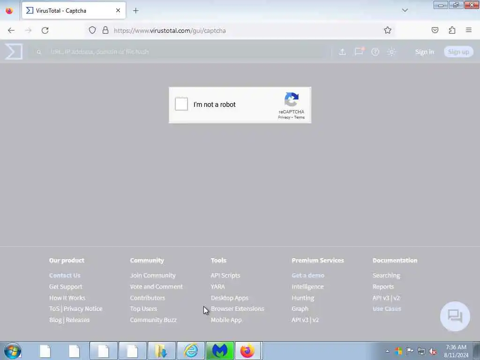The height and width of the screenshot is (360, 480).
Task: Open the Action Center flag tray icon
Action: tap(410, 351)
